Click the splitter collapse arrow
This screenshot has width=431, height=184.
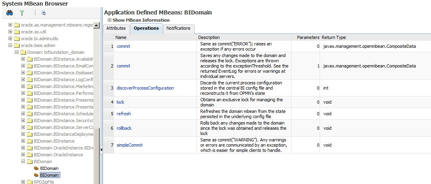[101, 150]
